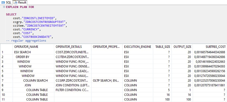Click the WINDOW FUNC: ROW_... cell
The image size is (227, 102).
point(72,62)
